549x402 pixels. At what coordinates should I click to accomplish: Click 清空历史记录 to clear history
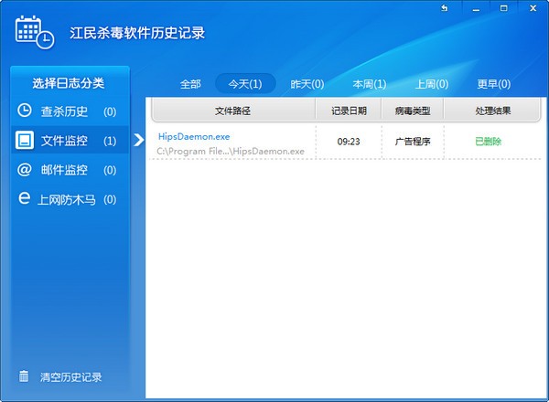pyautogui.click(x=70, y=376)
